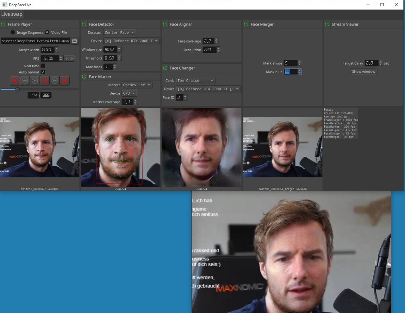
Task: Disable the Face Merger module
Action: click(246, 24)
